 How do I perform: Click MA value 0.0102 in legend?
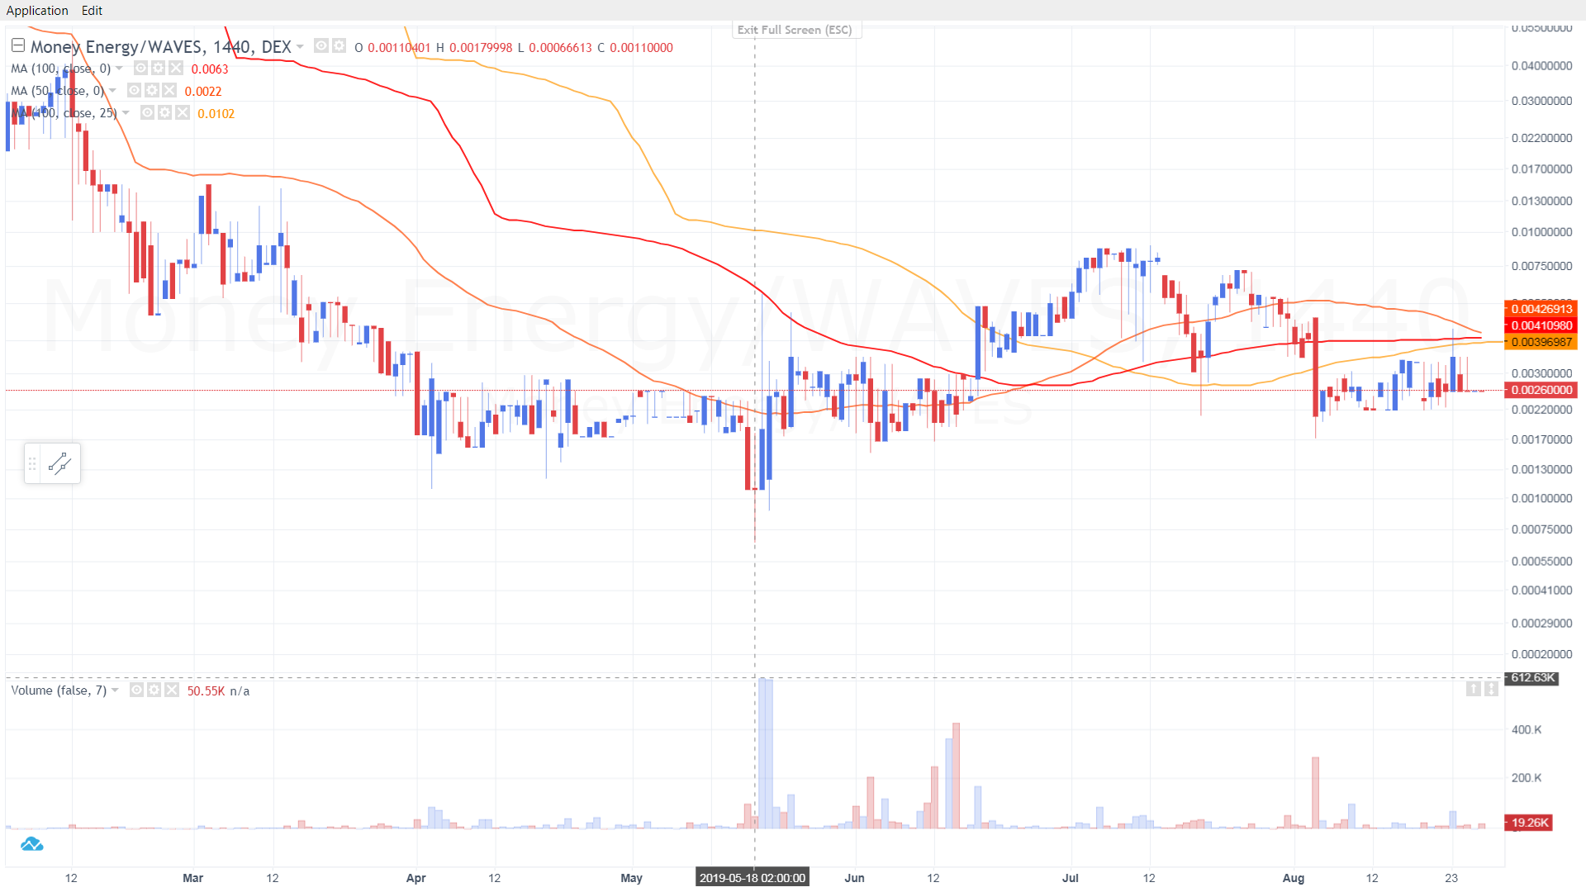pyautogui.click(x=216, y=114)
